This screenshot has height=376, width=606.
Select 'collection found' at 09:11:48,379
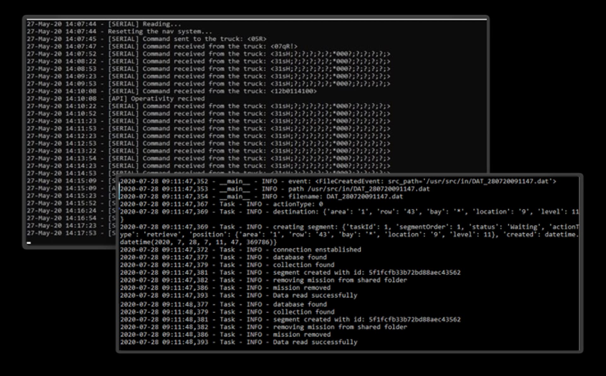[x=303, y=312]
